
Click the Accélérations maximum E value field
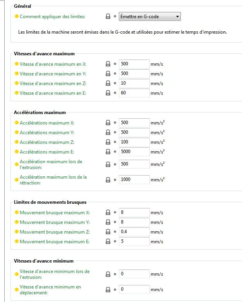[x=134, y=152]
